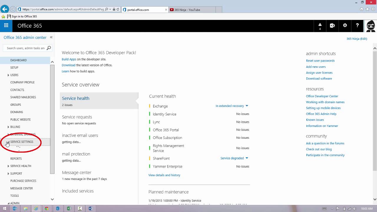The image size is (377, 212).
Task: Open the notifications alert icon showing 4
Action: tap(320, 26)
